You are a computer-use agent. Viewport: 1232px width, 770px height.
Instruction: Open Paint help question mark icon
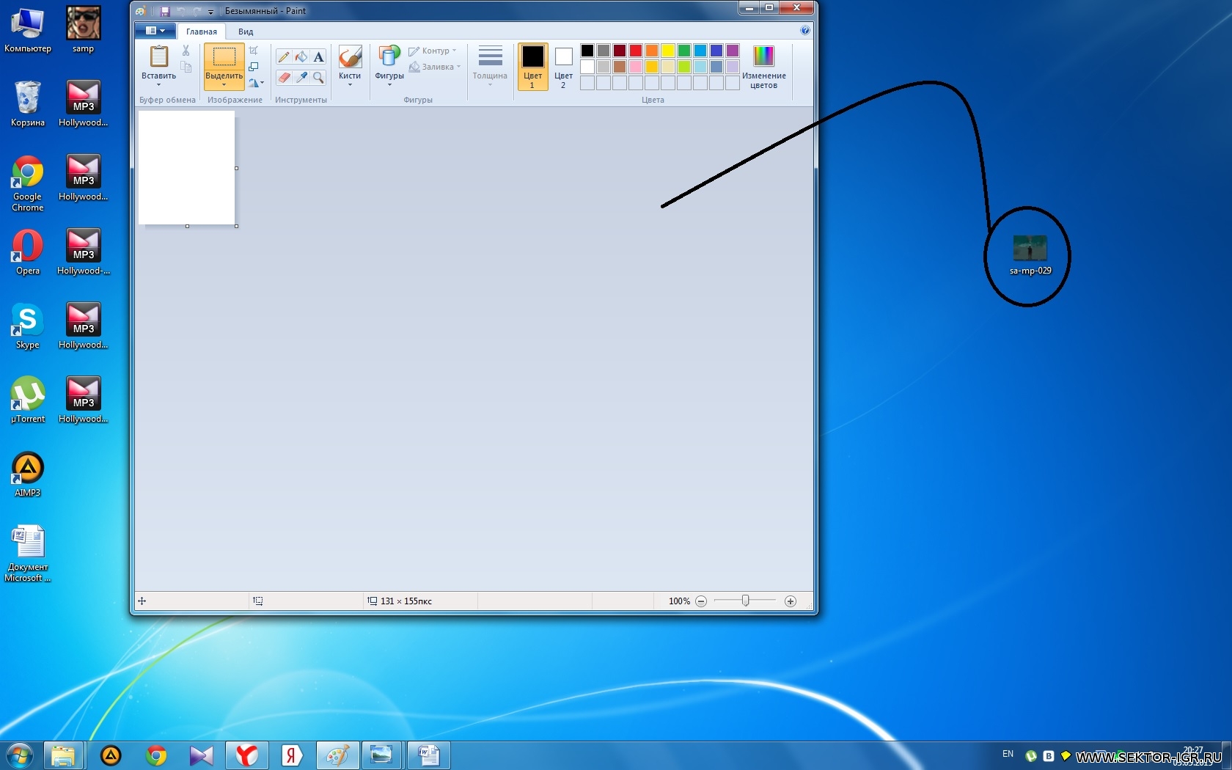coord(805,31)
